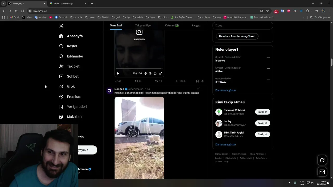Open floating Grok button
The image size is (333, 187).
322,160
